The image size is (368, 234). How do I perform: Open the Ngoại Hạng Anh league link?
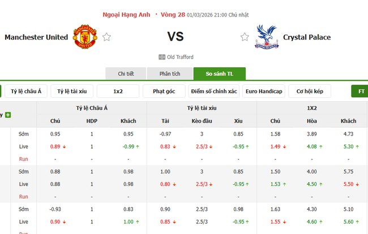pos(126,15)
